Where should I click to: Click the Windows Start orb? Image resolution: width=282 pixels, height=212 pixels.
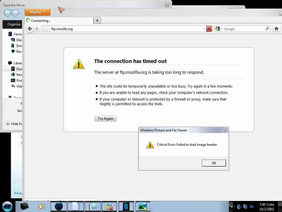(x=7, y=206)
